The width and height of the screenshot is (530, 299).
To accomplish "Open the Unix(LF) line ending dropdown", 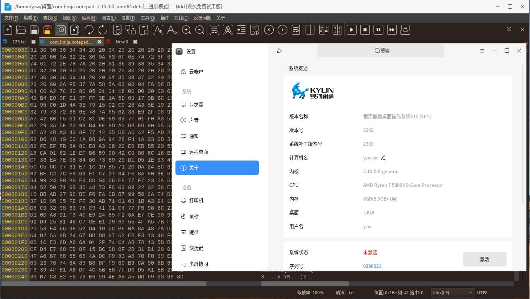I will tap(452, 292).
